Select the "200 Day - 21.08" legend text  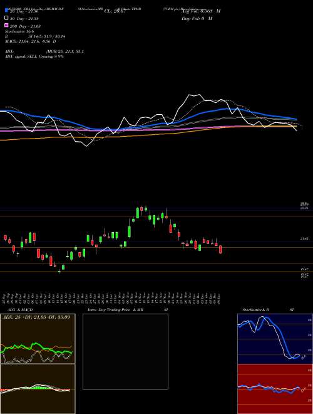25,26
